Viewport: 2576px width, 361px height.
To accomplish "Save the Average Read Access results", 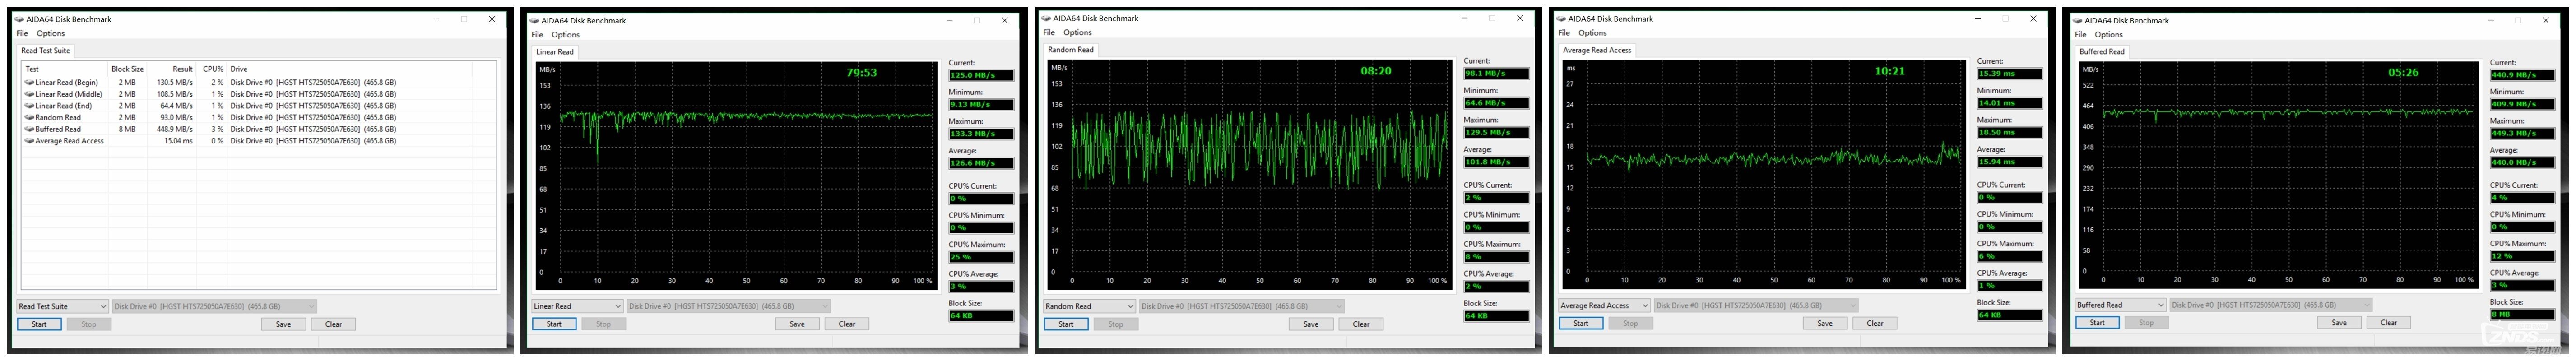I will (1825, 323).
